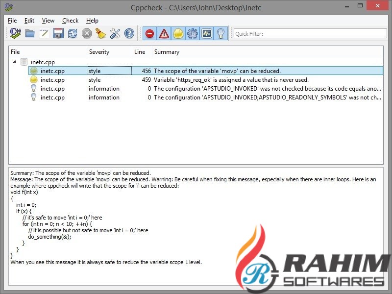Toggle the Show errors red filter
This screenshot has height=294, width=392.
[150, 33]
